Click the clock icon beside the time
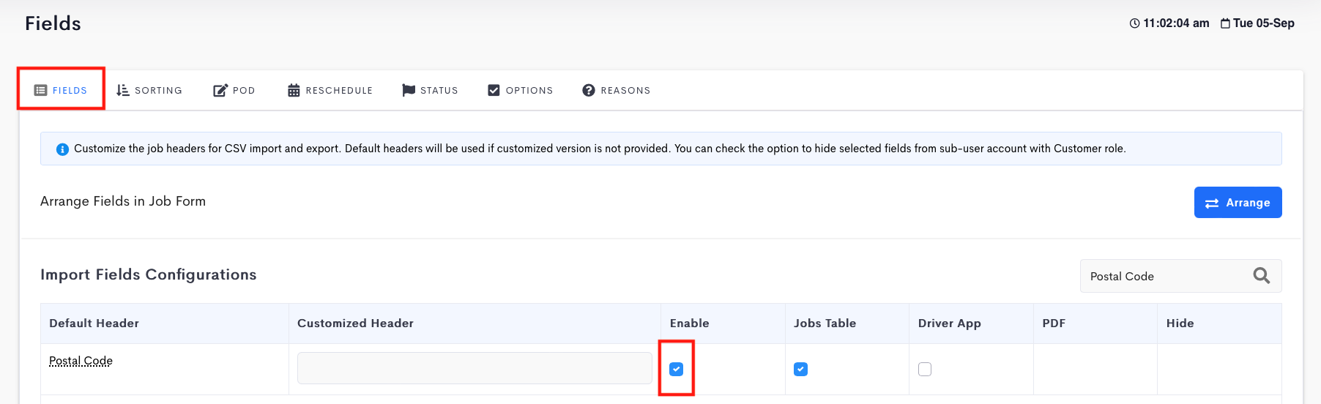The height and width of the screenshot is (404, 1321). point(1134,23)
